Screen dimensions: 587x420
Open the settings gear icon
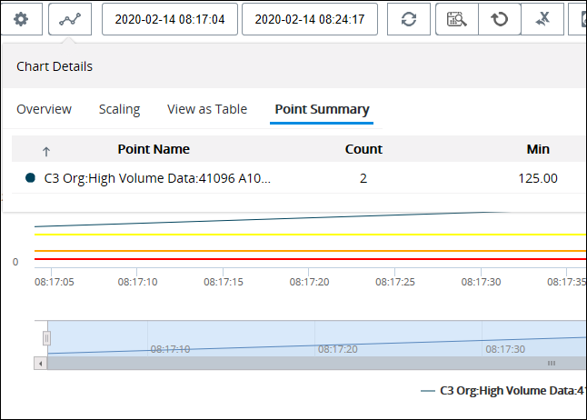[21, 19]
